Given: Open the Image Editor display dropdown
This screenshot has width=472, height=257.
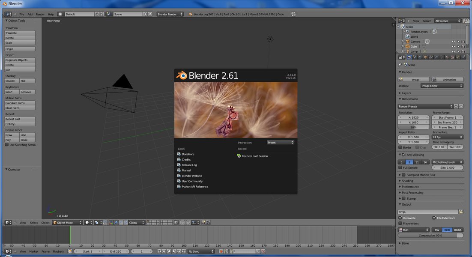Looking at the screenshot, I should tap(442, 86).
